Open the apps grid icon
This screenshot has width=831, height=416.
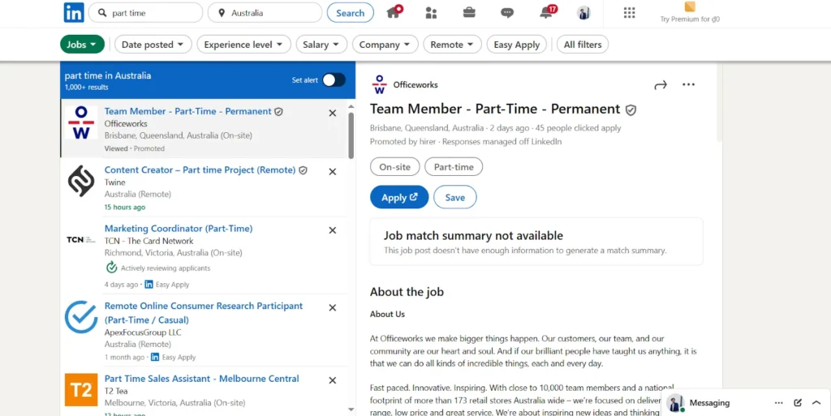[629, 13]
